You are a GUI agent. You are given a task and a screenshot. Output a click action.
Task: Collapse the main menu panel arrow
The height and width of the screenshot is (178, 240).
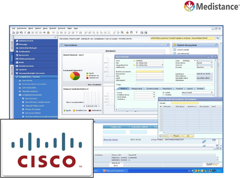[55, 37]
